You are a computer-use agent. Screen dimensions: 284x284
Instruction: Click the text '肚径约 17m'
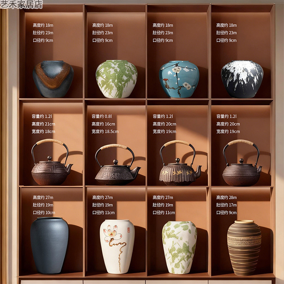226,205
